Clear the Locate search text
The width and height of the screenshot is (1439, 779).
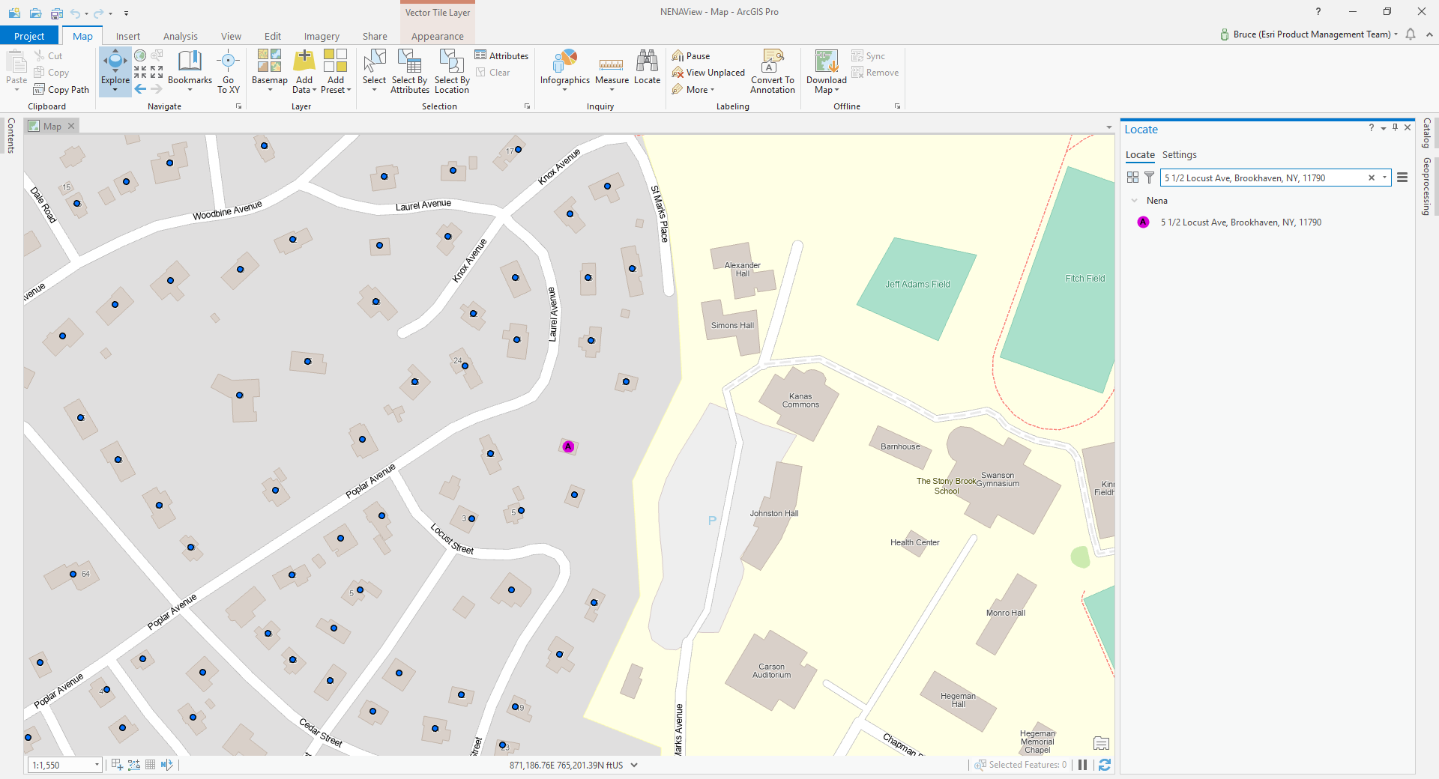pos(1372,178)
